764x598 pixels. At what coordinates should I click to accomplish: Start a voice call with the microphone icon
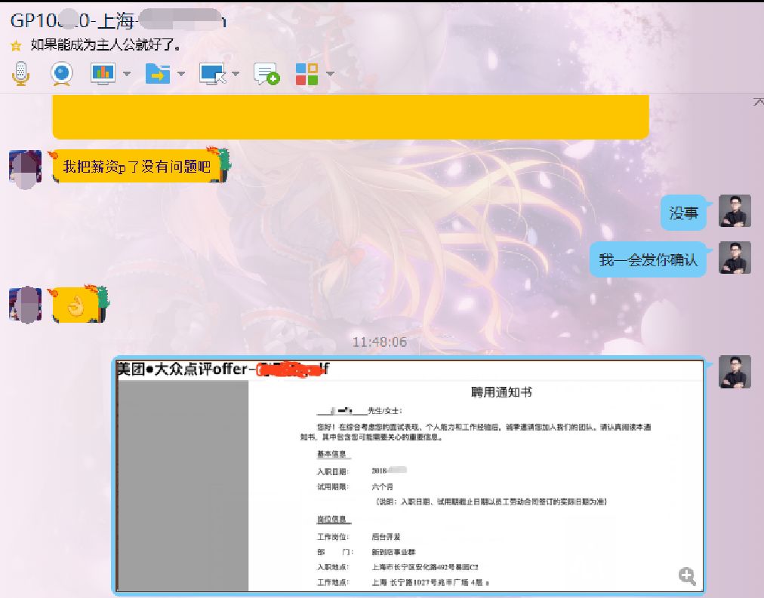[x=20, y=74]
